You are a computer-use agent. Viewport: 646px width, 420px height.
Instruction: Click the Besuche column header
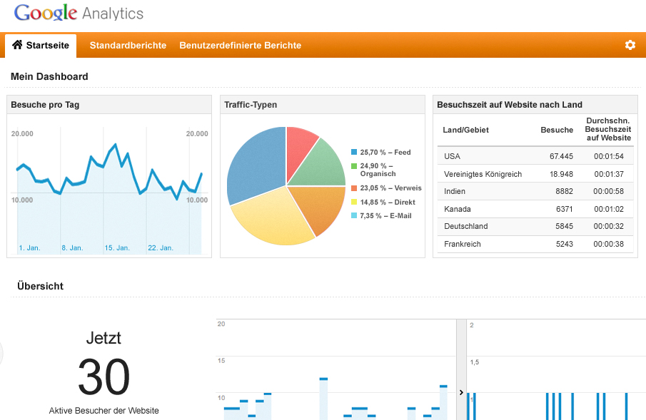click(x=556, y=130)
